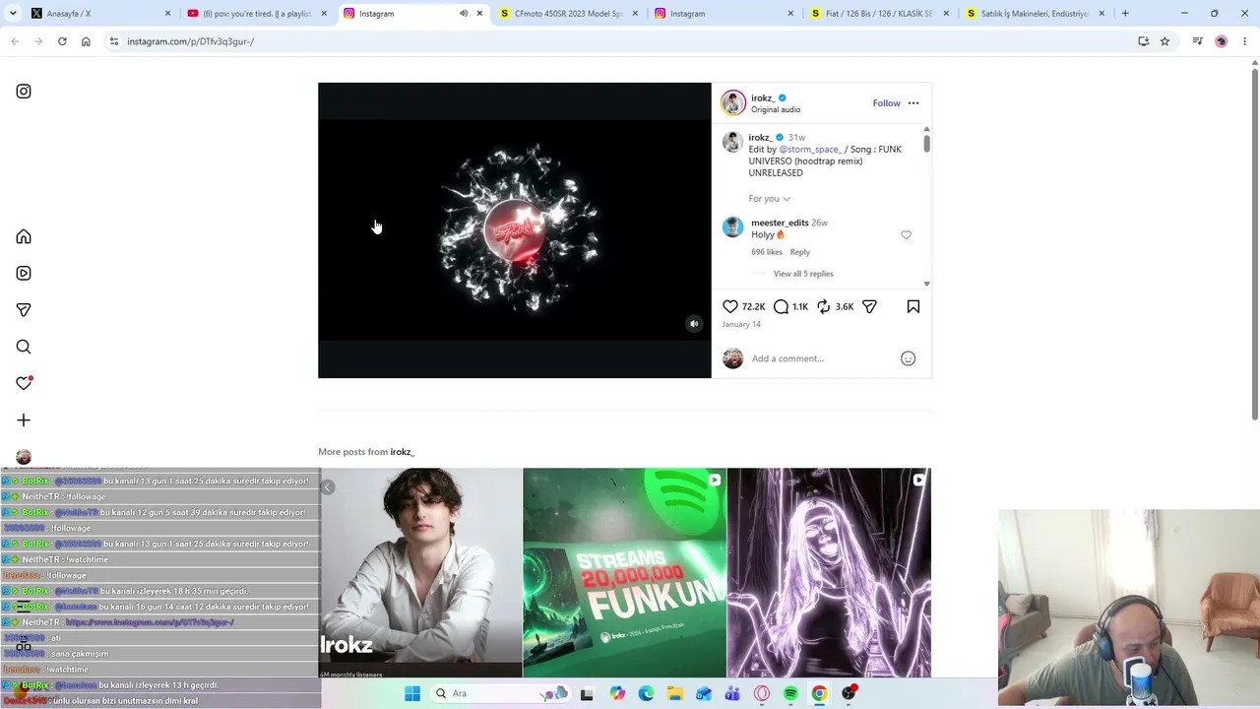Switch to YouTube playlist tab

tap(256, 14)
